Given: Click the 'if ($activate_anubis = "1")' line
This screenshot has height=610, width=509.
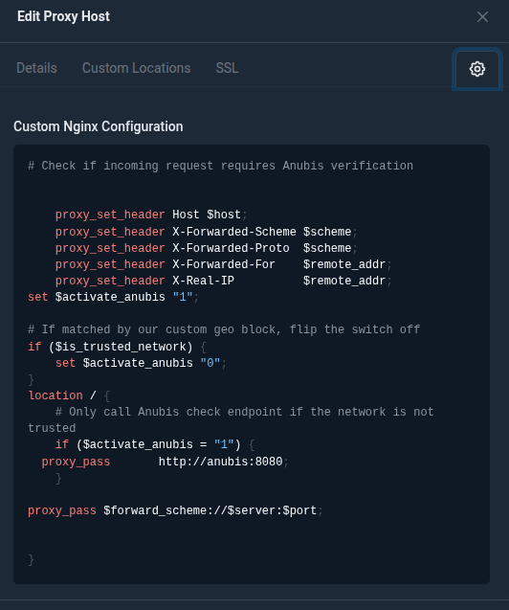Looking at the screenshot, I should (155, 444).
